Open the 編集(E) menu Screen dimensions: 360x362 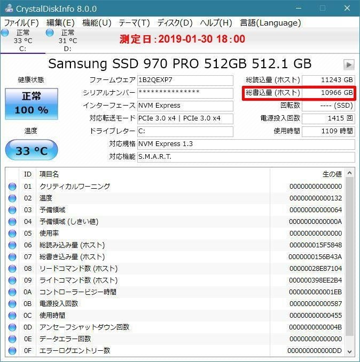tap(60, 23)
